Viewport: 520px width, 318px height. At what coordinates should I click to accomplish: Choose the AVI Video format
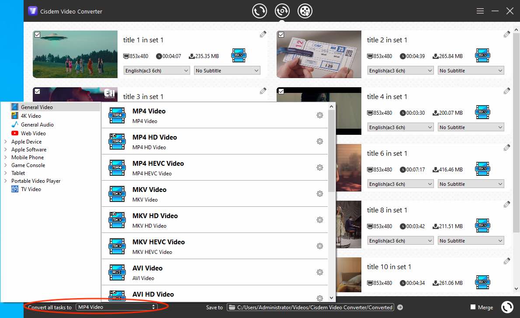215,272
